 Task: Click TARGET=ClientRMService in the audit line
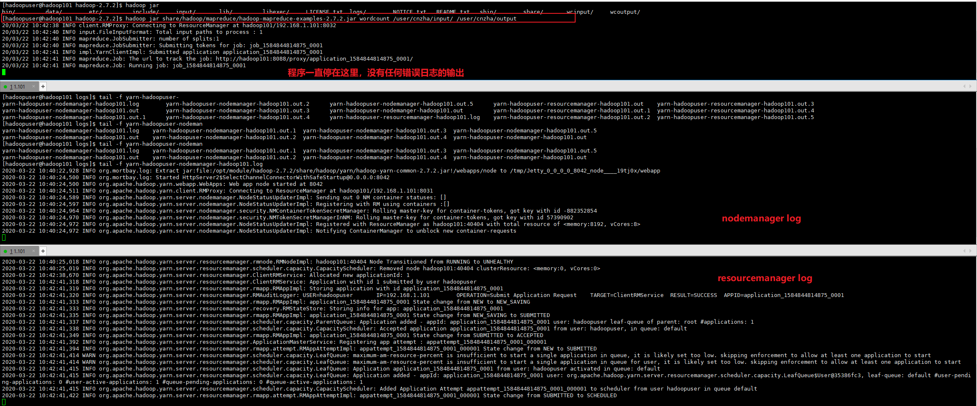[627, 295]
